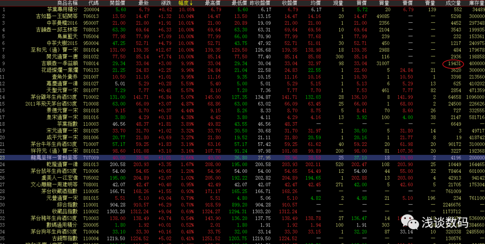Viewport: 485px width, 244px height.
Task: Select the 茅台收藏酒指數 row
Action: 242,191
